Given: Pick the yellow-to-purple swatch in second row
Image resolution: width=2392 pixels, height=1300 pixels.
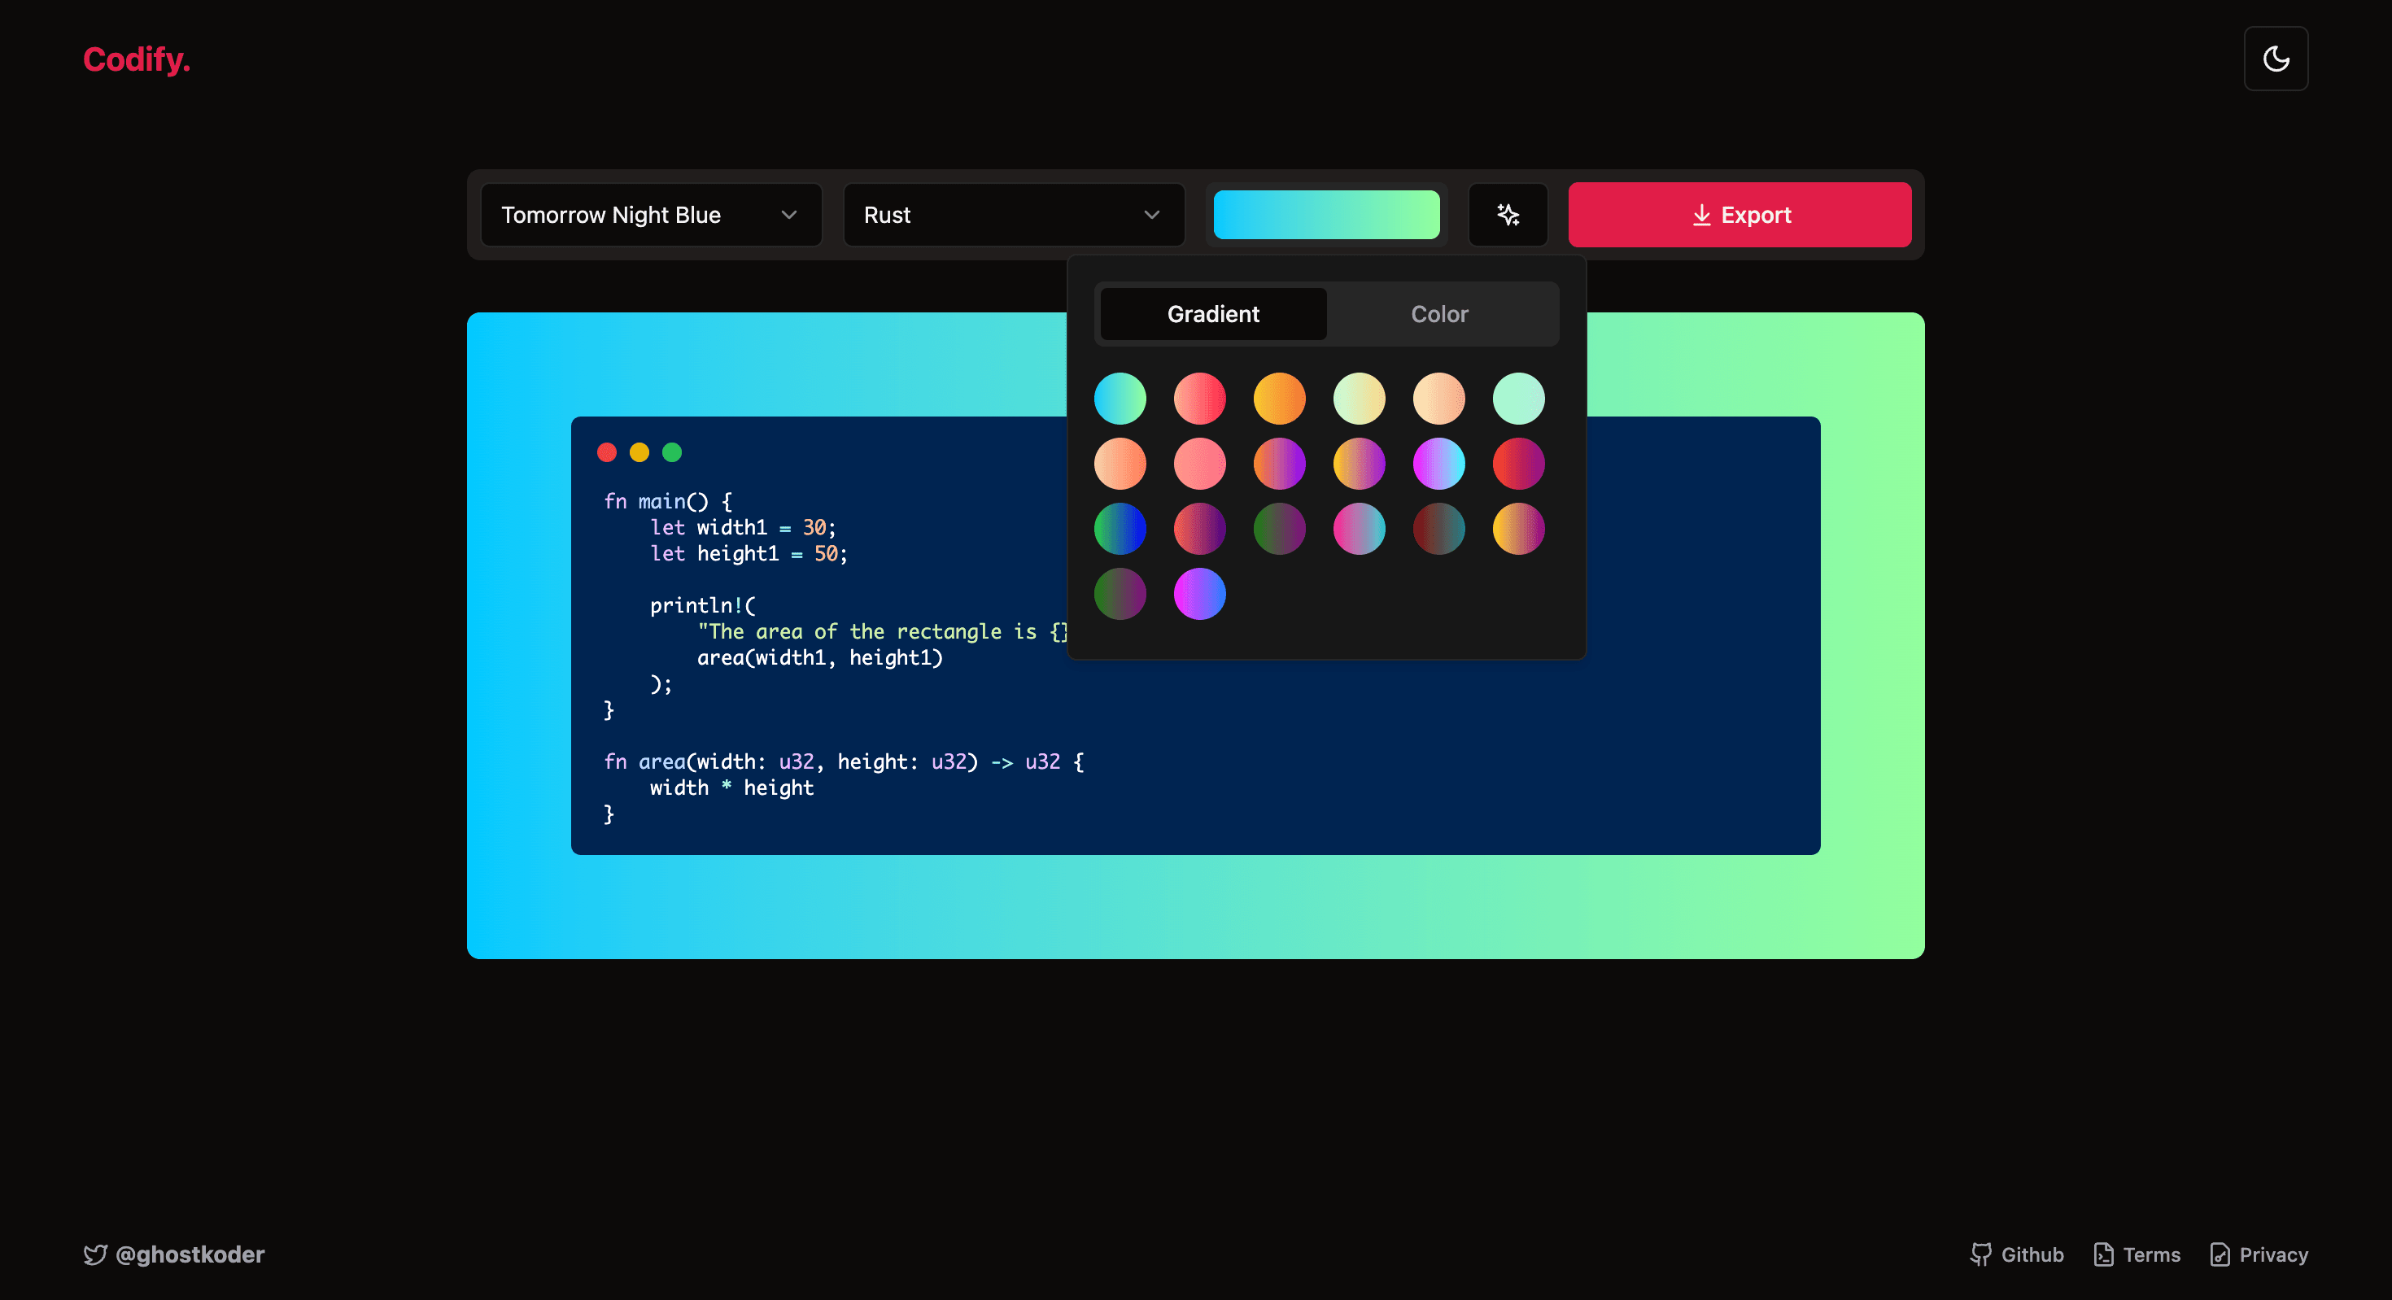Looking at the screenshot, I should (x=1360, y=464).
